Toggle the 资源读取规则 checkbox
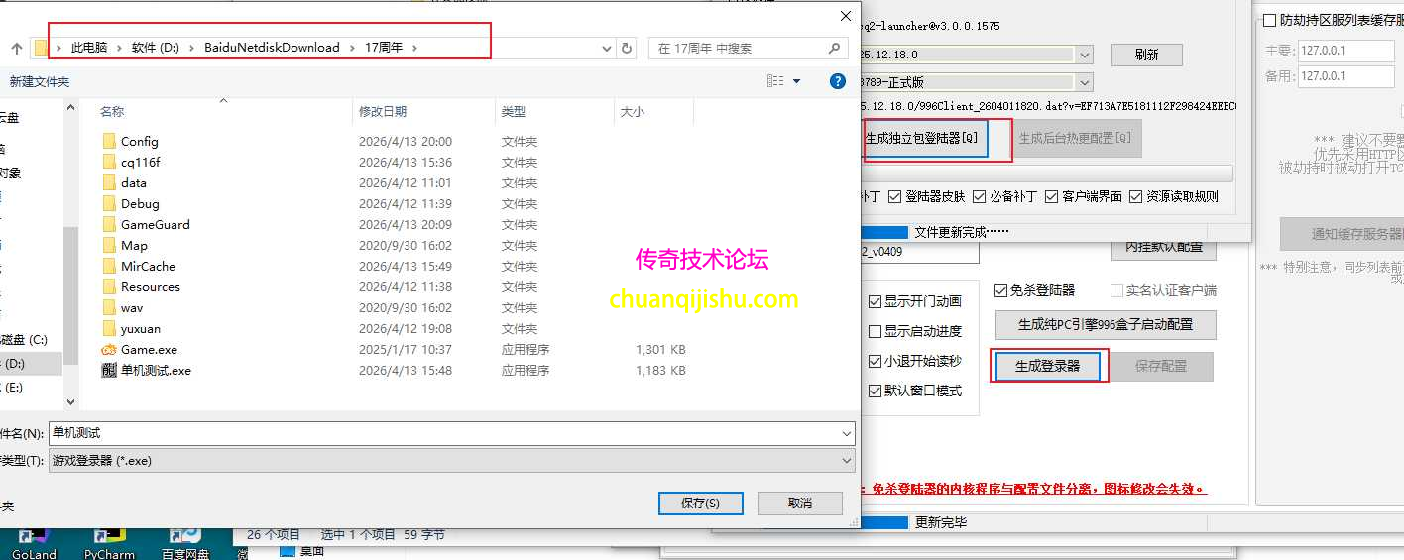The width and height of the screenshot is (1404, 560). coord(1135,196)
